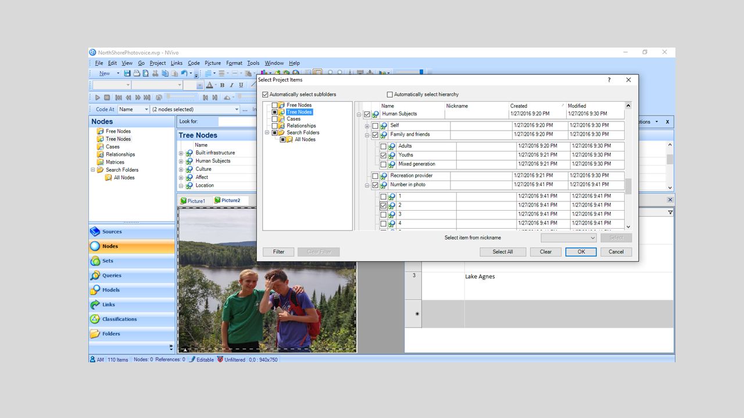This screenshot has width=744, height=418.
Task: Open the Models navigation section
Action: click(131, 290)
